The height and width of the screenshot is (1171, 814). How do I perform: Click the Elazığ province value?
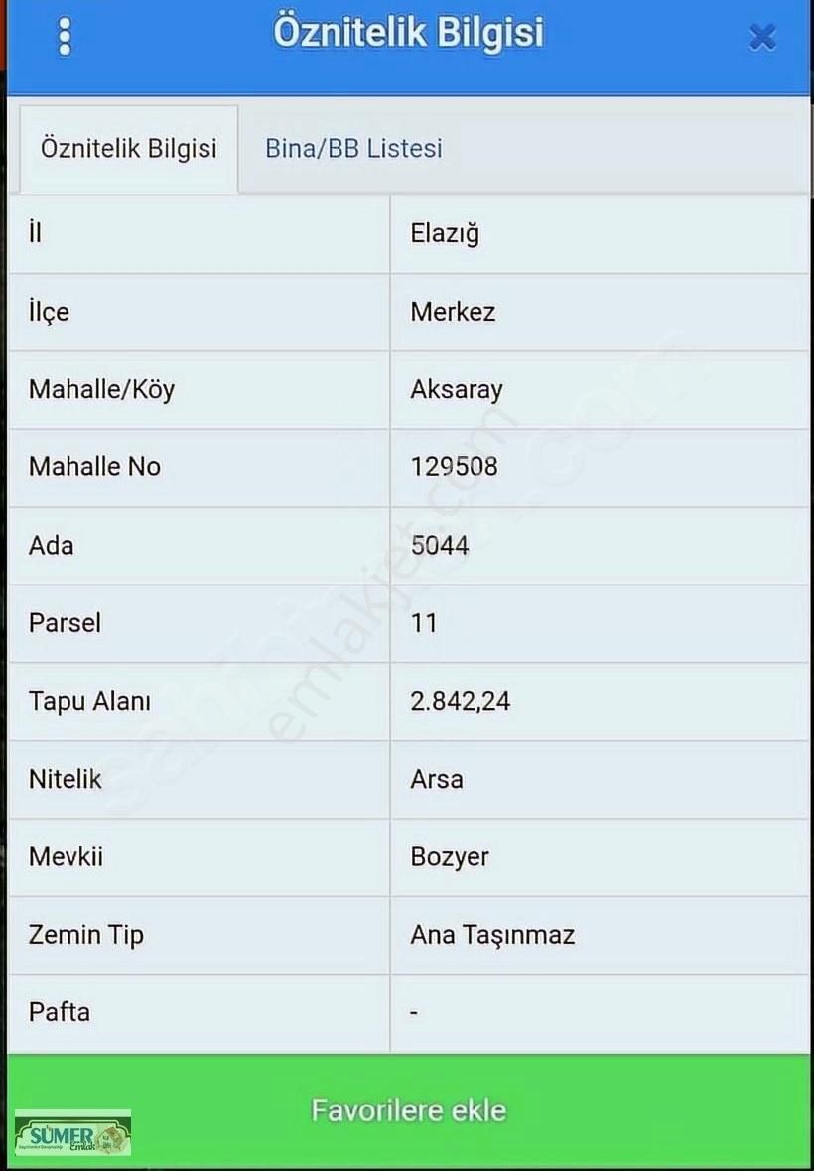click(445, 233)
